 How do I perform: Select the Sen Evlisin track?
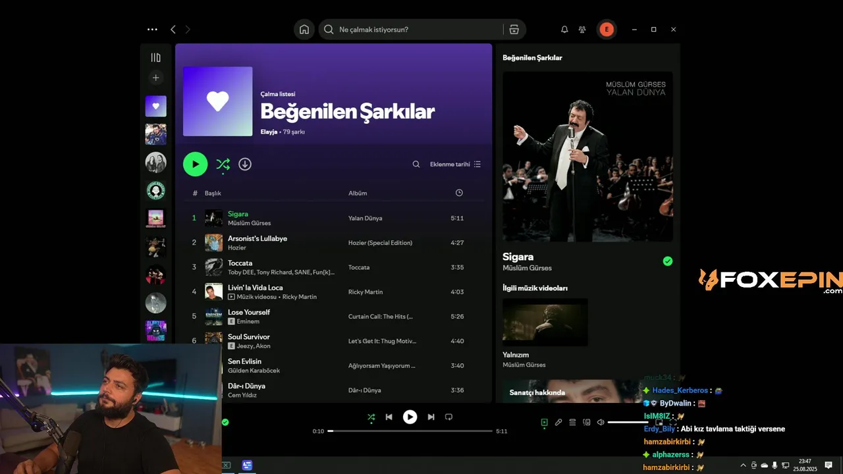pos(244,361)
